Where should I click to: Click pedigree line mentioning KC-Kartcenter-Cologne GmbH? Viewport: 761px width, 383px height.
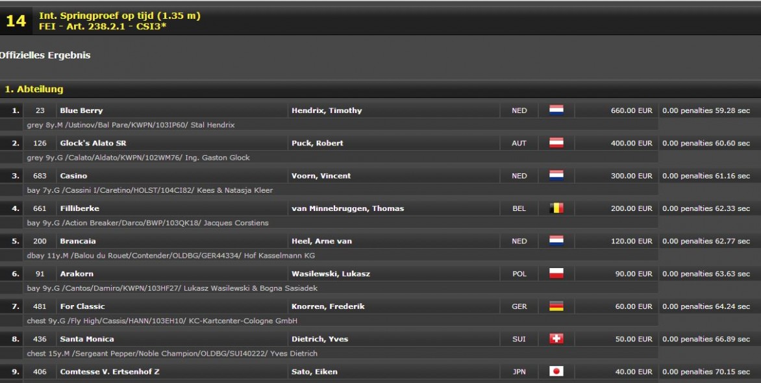162,321
